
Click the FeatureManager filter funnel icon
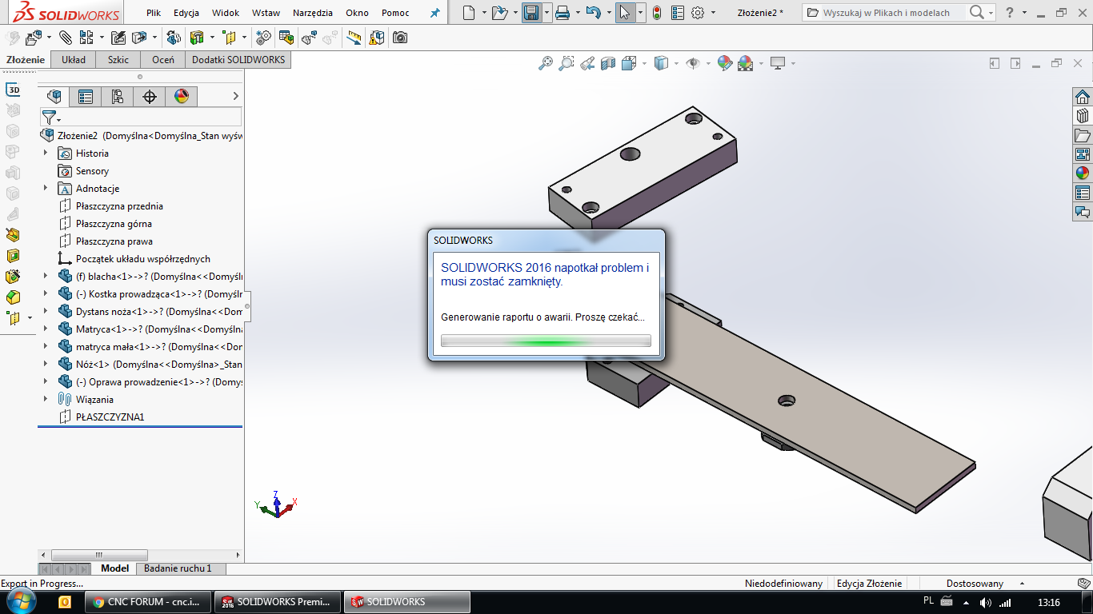(49, 118)
